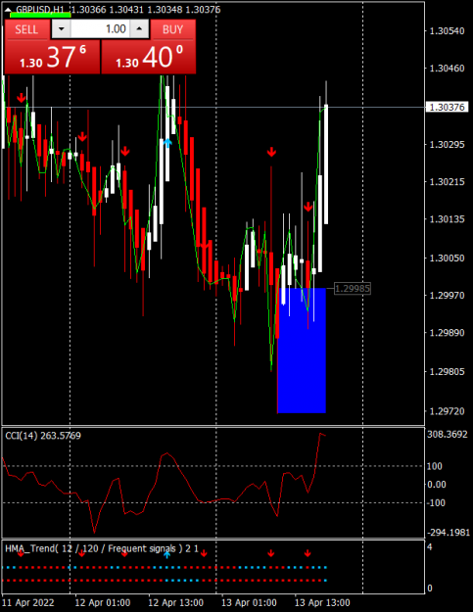Click the 1.30295 price scale label

(447, 144)
